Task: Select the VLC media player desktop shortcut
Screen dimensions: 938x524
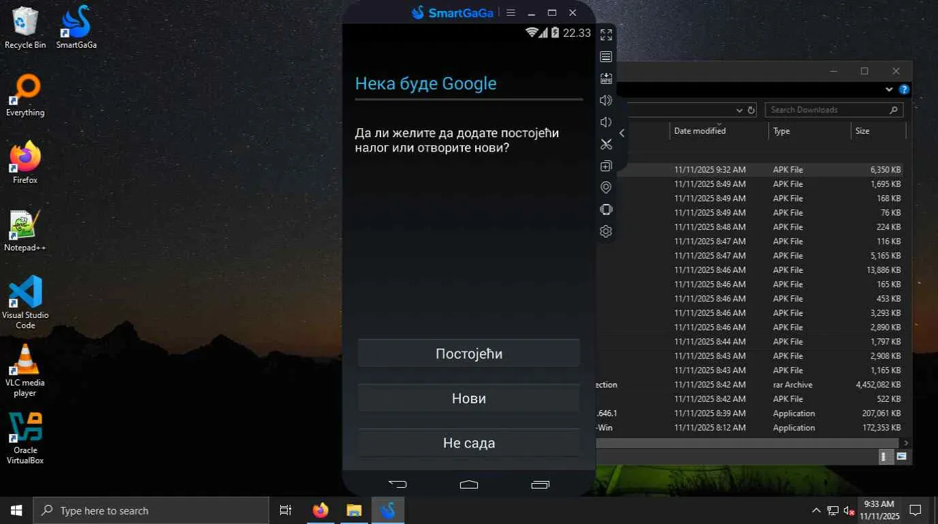Action: click(25, 370)
